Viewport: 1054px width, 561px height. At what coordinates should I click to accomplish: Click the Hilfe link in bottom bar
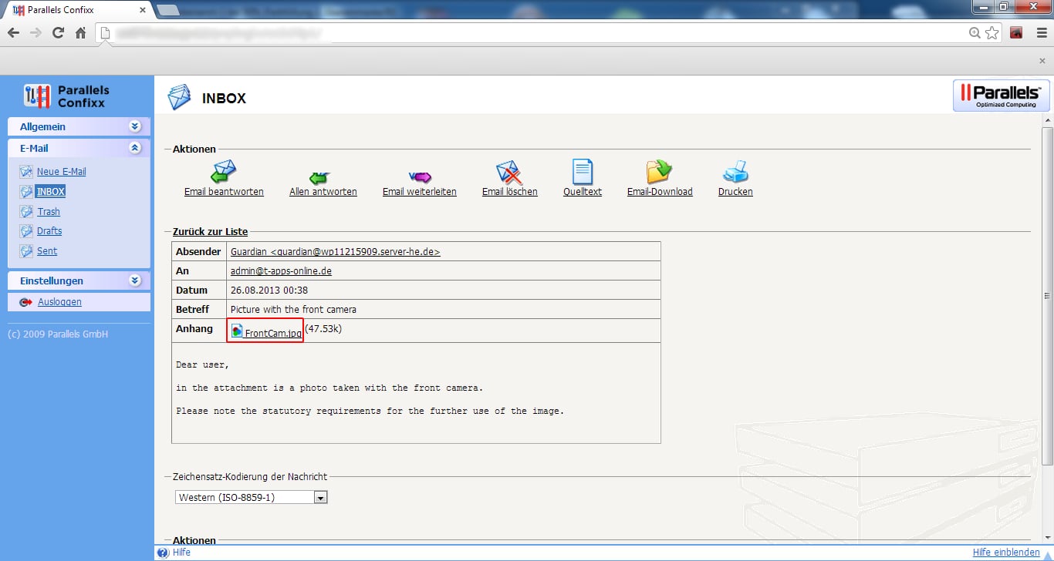tap(181, 553)
